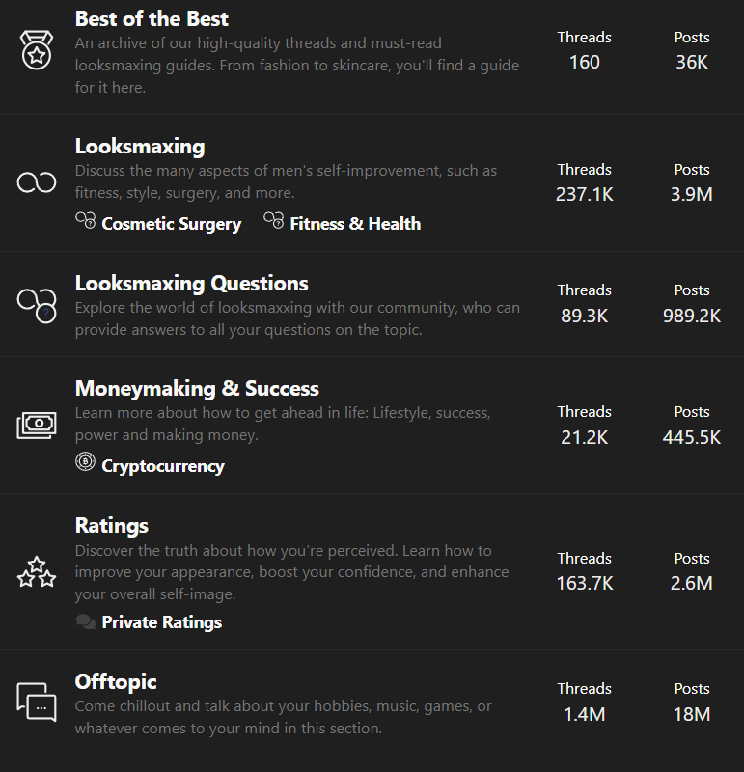Open the Cryptocurrency subforum
744x772 pixels.
[x=163, y=465]
